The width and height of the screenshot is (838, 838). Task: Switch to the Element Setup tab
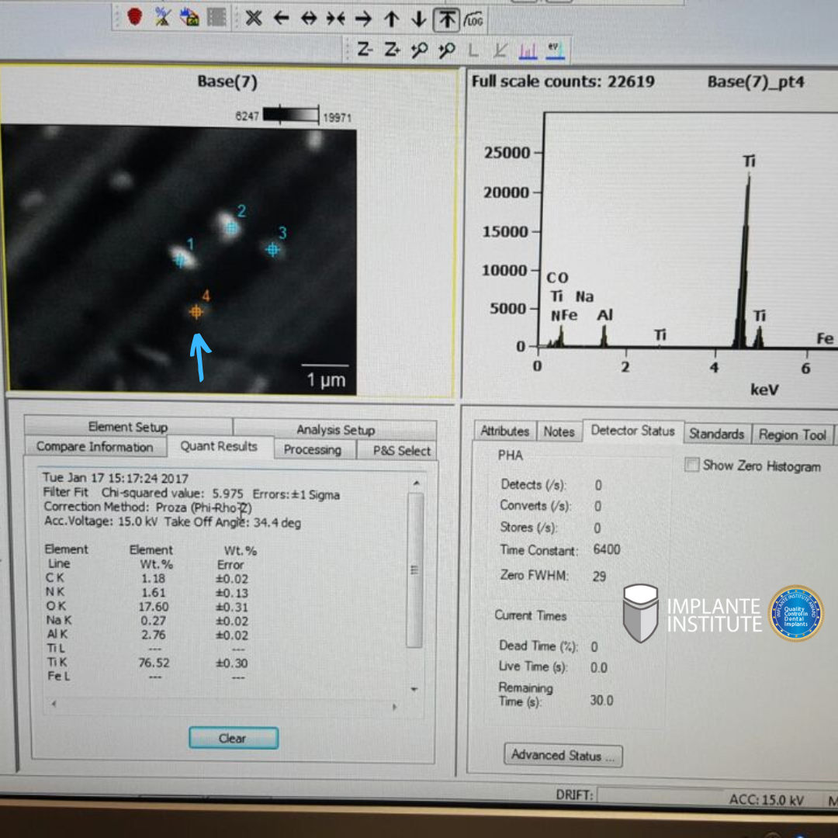(x=128, y=427)
